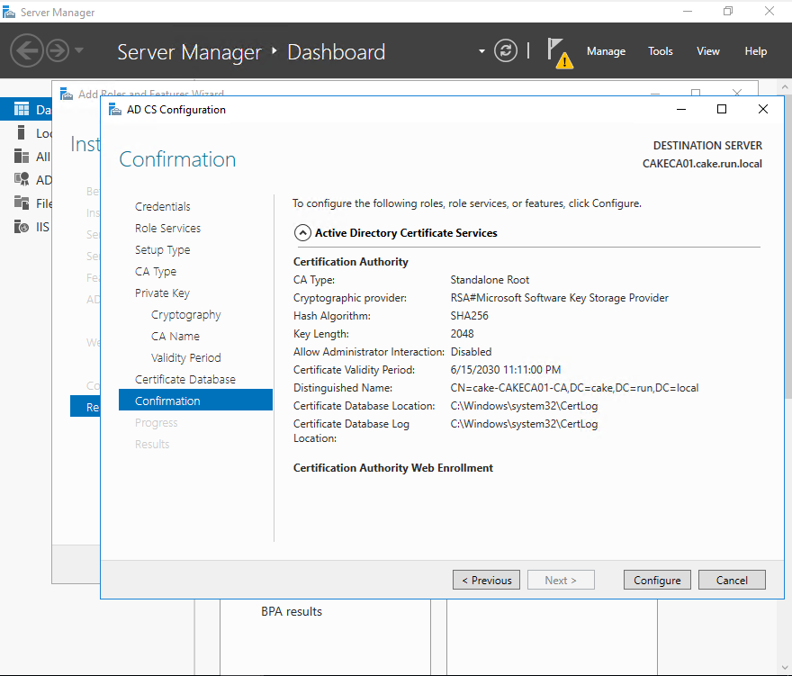The height and width of the screenshot is (676, 792).
Task: Click the Confirmation page title
Action: 177,159
